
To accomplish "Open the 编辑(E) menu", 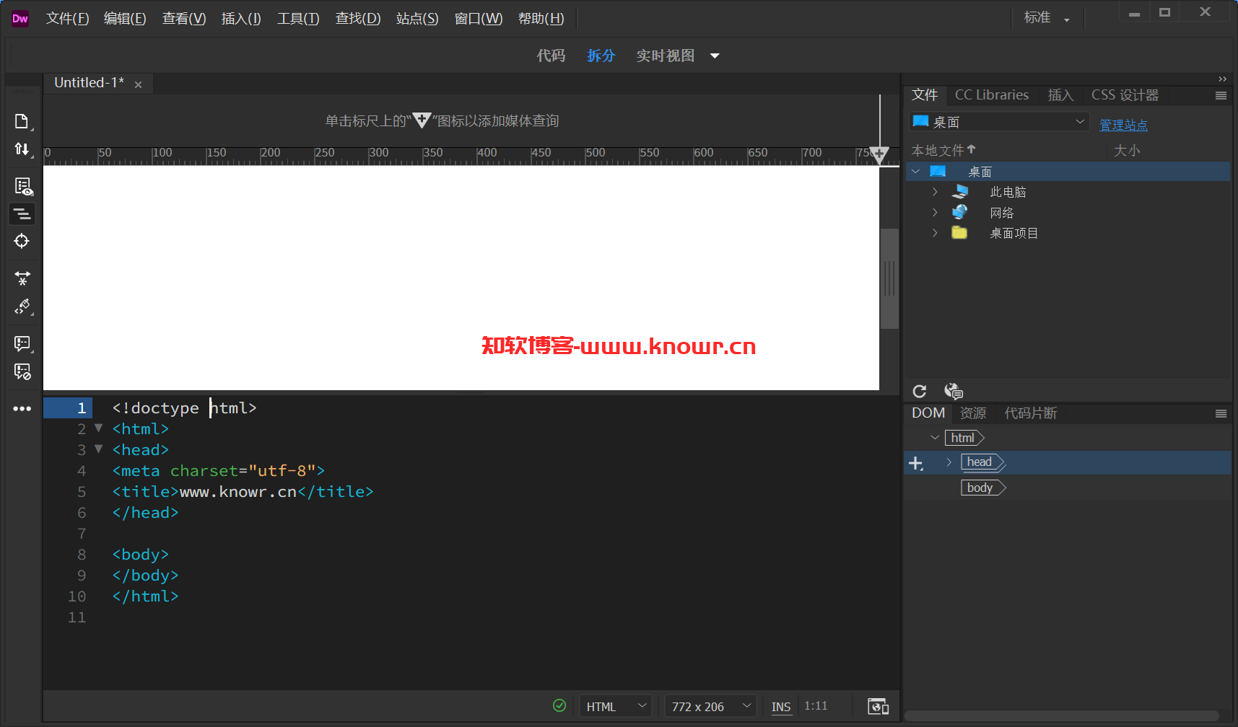I will click(x=125, y=19).
